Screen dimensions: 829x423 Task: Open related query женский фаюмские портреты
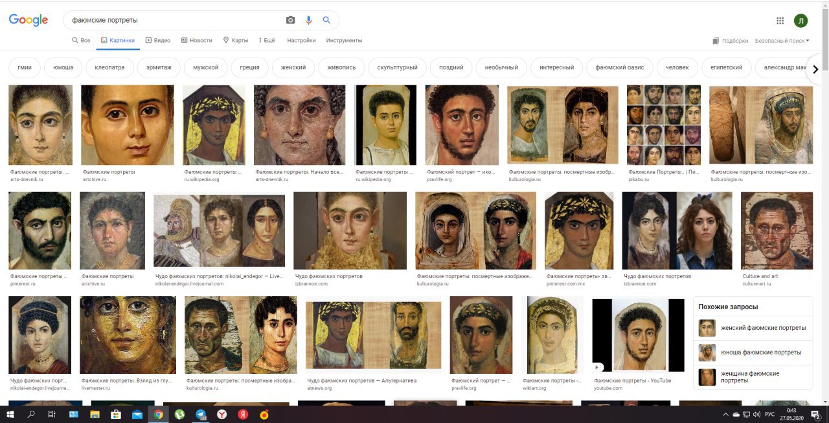753,328
